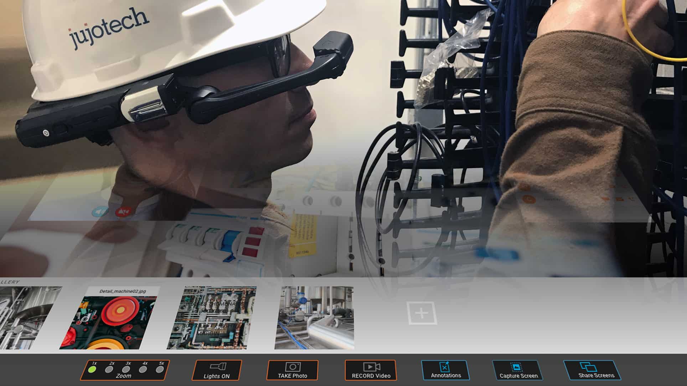Select the 5x zoom level
This screenshot has height=386, width=687.
click(160, 369)
